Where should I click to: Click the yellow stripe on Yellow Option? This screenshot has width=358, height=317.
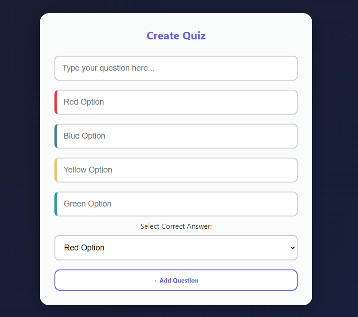point(56,170)
